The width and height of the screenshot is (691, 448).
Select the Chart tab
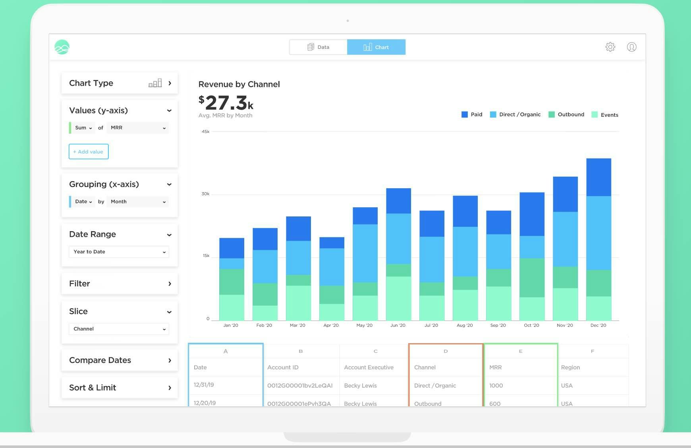coord(376,47)
